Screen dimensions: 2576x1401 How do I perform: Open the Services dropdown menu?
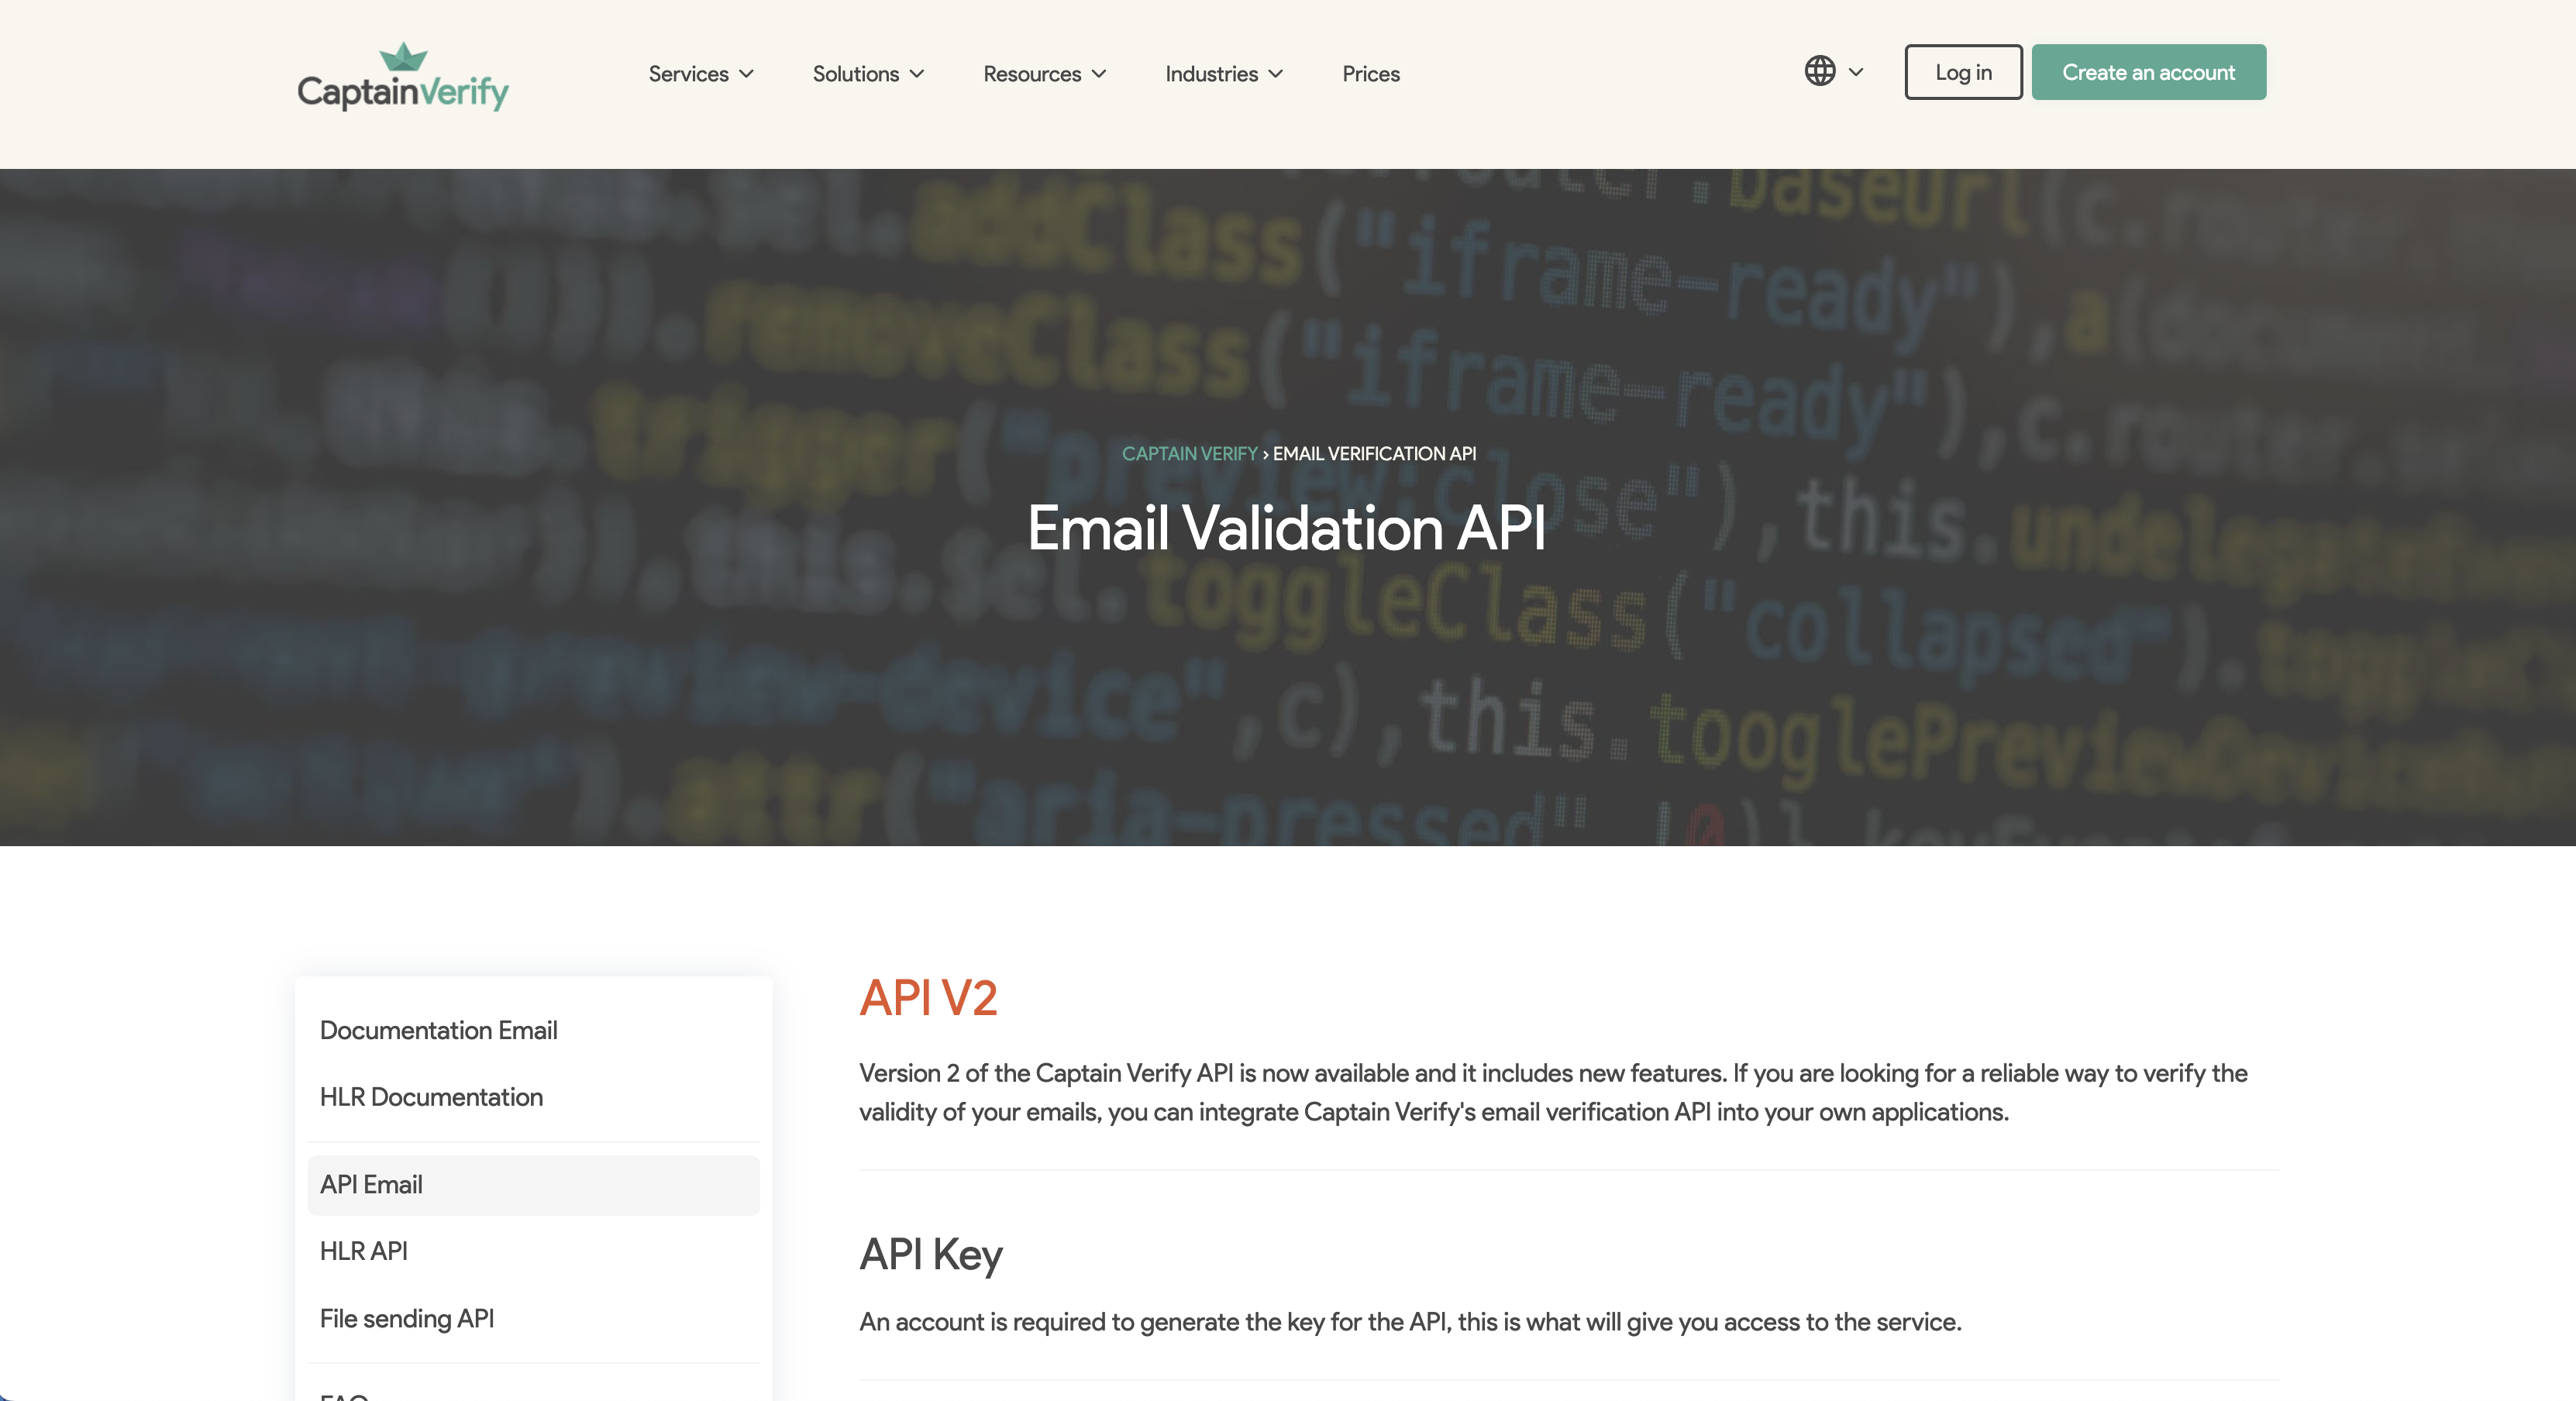pyautogui.click(x=701, y=73)
